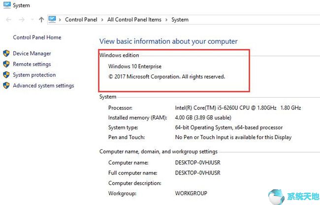The width and height of the screenshot is (320, 205).
Task: Click the Windows edition section header
Action: (119, 55)
